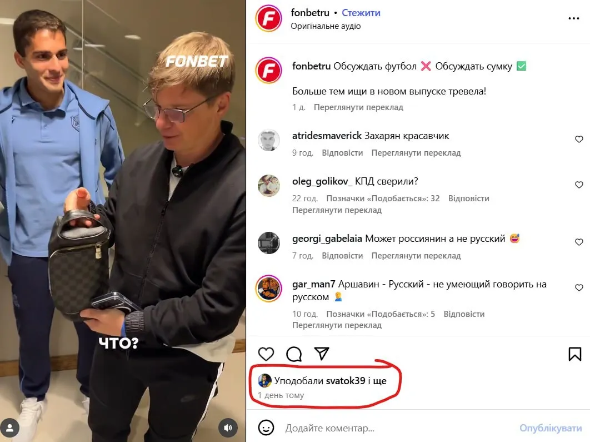Like atridesmaverick's comment

point(579,140)
